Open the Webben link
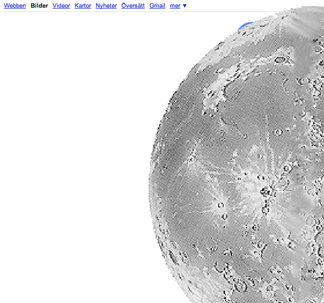The height and width of the screenshot is (303, 324). [x=15, y=5]
